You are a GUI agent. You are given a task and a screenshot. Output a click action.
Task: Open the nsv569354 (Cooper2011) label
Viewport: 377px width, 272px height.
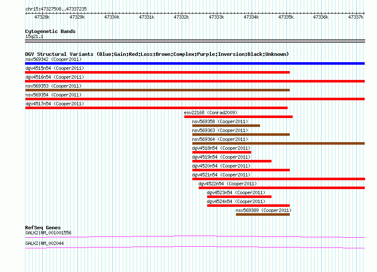coord(53,95)
